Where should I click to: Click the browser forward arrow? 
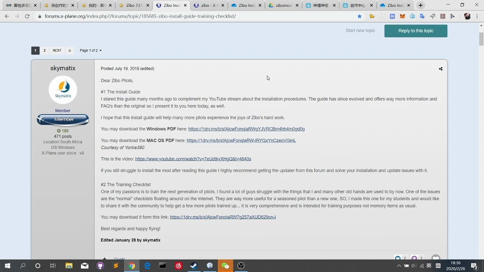[17, 16]
